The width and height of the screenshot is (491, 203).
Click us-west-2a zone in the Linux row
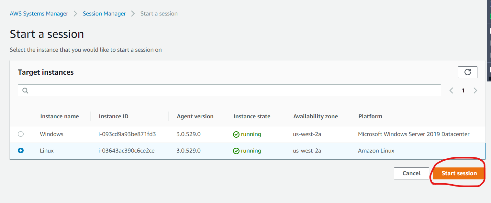coord(307,151)
